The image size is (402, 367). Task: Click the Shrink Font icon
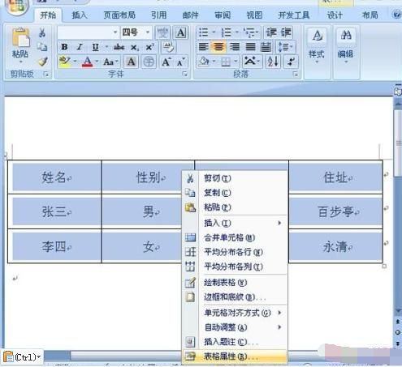[x=181, y=62]
